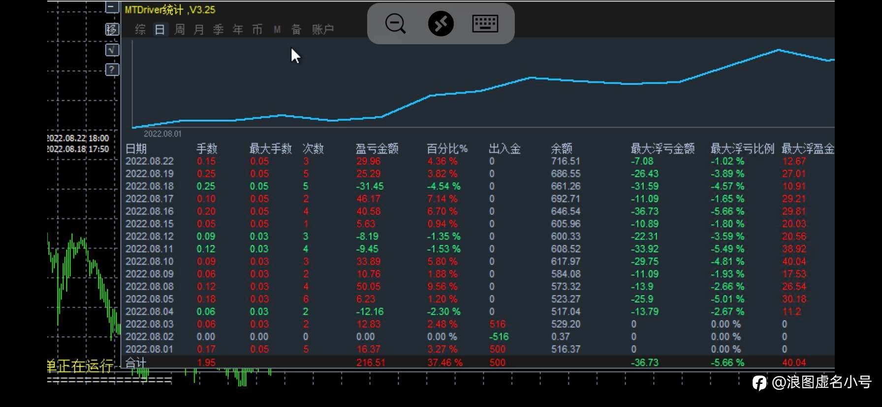Click the 合计 total row label
Image resolution: width=882 pixels, height=407 pixels.
click(x=136, y=363)
